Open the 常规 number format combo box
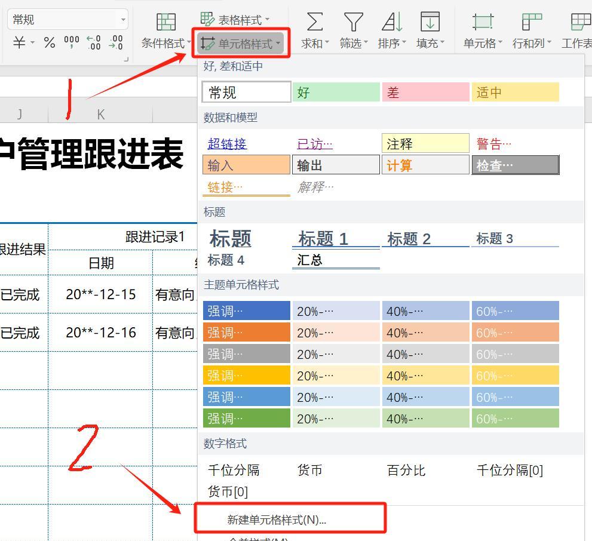592x541 pixels. tap(68, 19)
